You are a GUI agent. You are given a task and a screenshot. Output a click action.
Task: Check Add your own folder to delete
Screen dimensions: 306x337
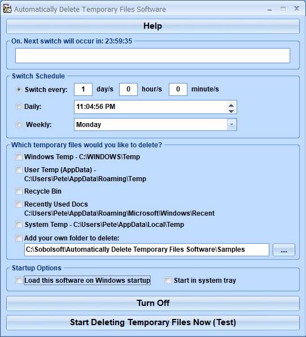tap(19, 238)
